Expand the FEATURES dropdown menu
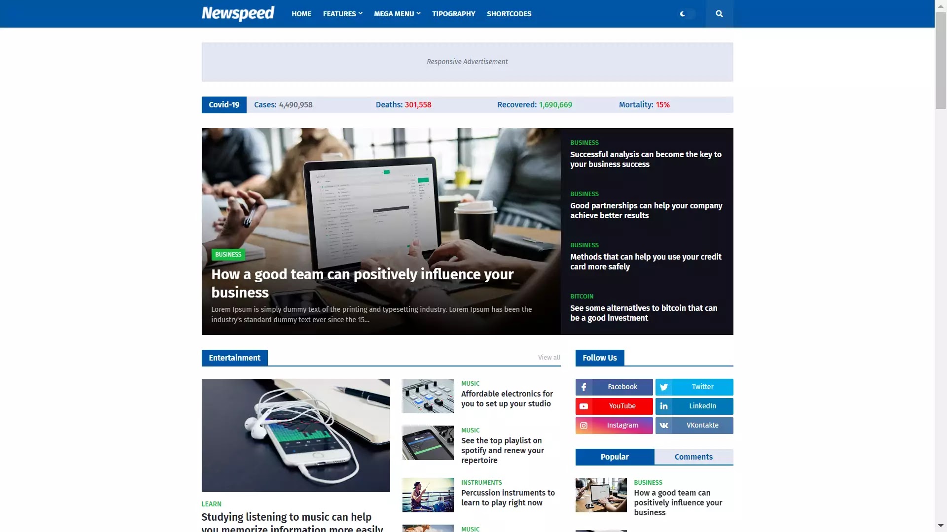947x532 pixels. tap(343, 14)
